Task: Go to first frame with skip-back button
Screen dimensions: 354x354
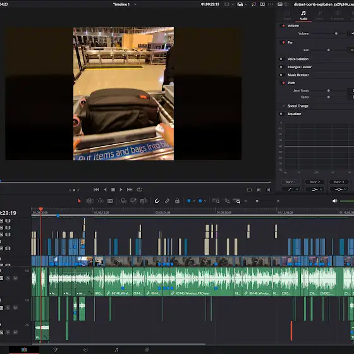Action: click(96, 190)
